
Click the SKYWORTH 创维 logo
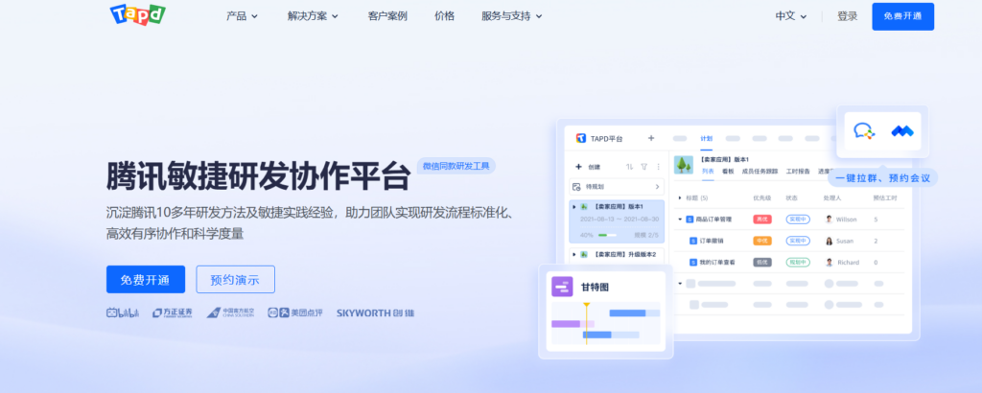(x=375, y=312)
